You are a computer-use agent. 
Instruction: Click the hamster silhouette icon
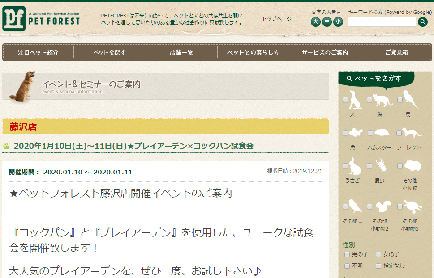coord(382,132)
